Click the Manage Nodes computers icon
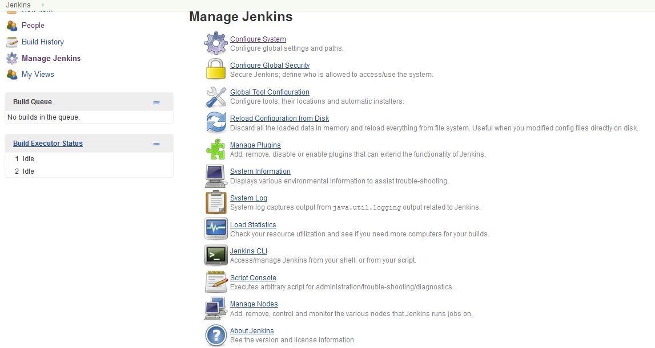The image size is (655, 348). pos(215,308)
